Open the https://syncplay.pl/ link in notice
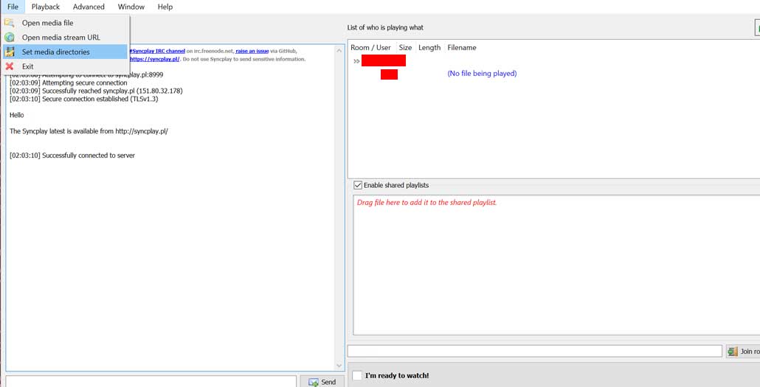 155,59
